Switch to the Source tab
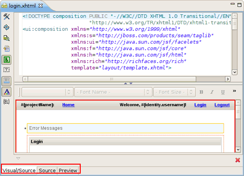This screenshot has width=244, height=176. click(x=47, y=170)
